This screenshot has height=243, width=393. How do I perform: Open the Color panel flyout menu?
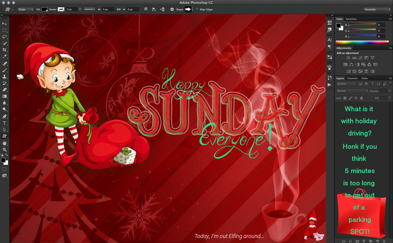[390, 19]
